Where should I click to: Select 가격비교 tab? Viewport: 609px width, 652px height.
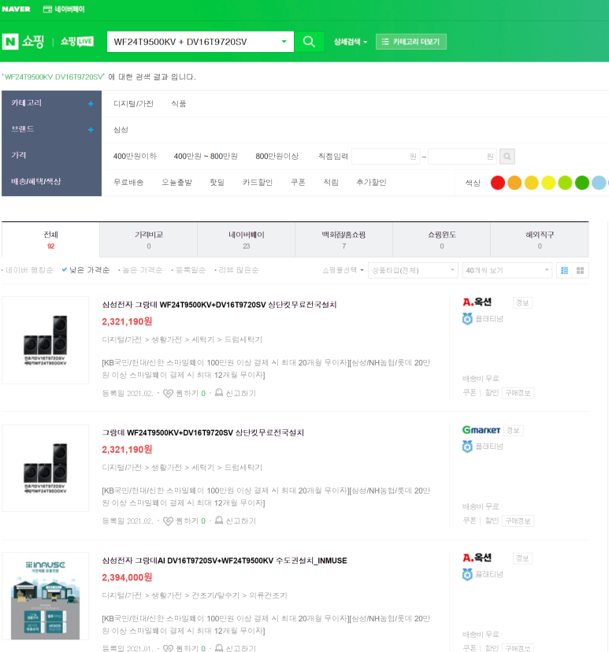148,240
